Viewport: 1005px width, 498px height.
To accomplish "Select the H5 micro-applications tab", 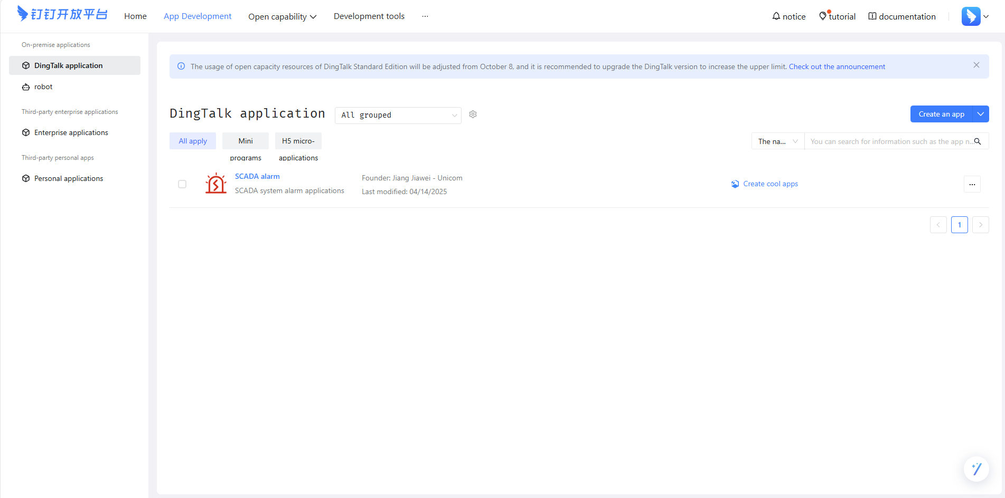I will [298, 141].
